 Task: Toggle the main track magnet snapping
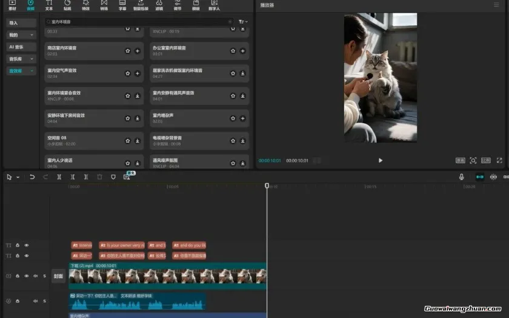click(x=480, y=177)
